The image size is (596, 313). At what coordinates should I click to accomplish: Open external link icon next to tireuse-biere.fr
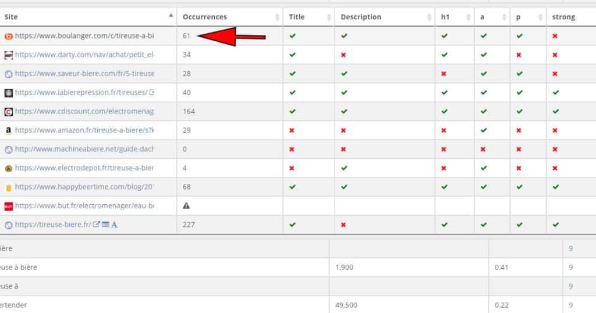[x=97, y=224]
